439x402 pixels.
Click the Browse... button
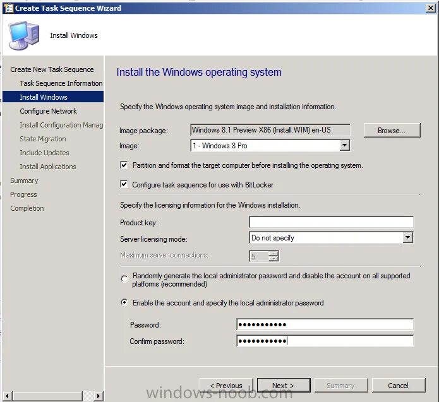pos(392,131)
